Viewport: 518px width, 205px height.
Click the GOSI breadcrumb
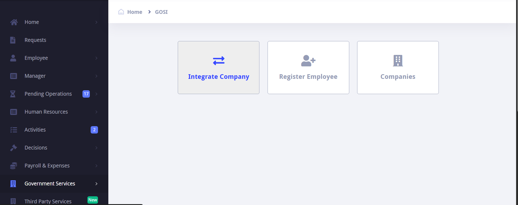tap(161, 12)
